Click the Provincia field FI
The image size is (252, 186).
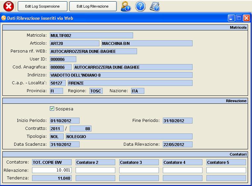(56, 91)
